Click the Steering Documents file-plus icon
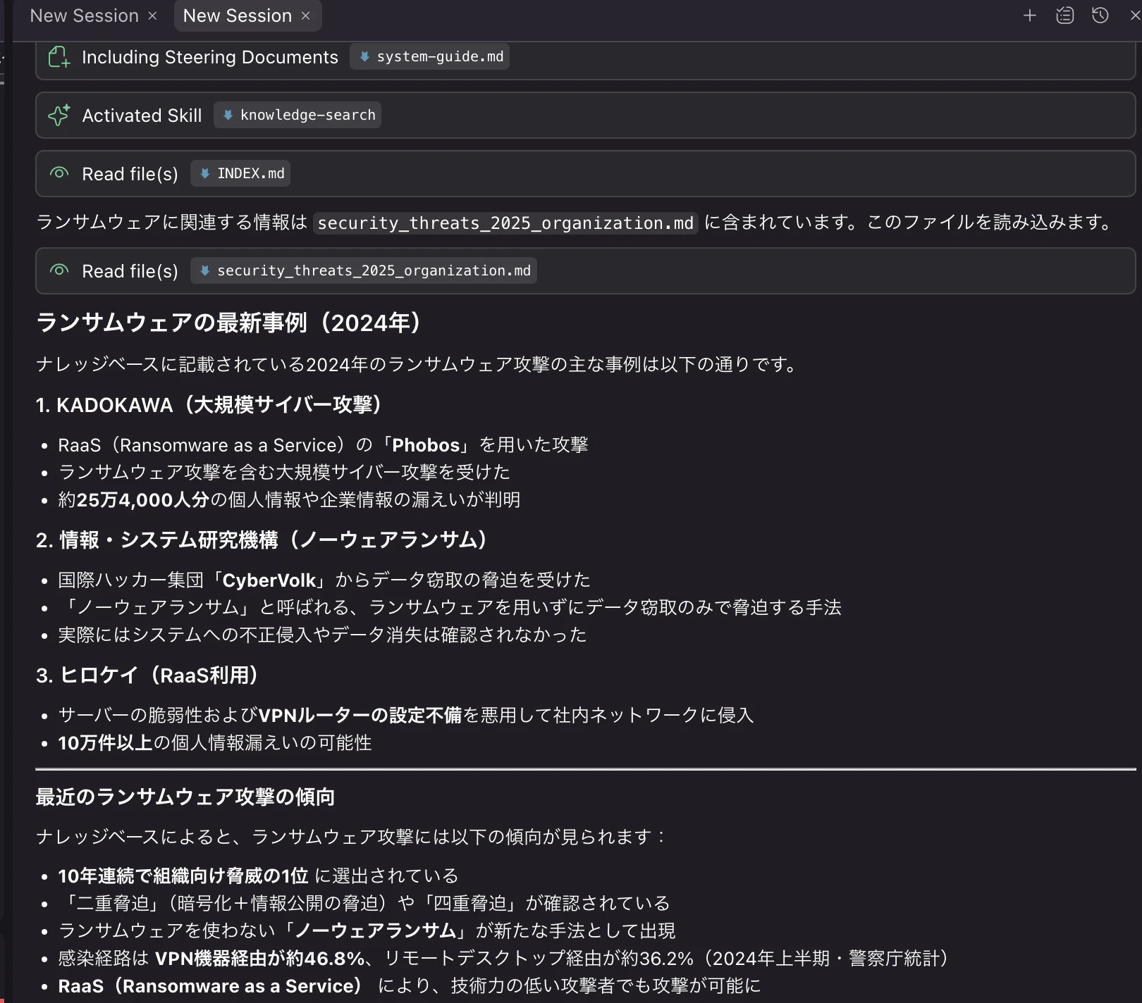 pos(59,57)
